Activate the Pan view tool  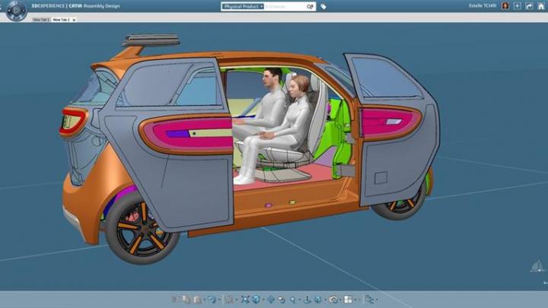(x=270, y=300)
